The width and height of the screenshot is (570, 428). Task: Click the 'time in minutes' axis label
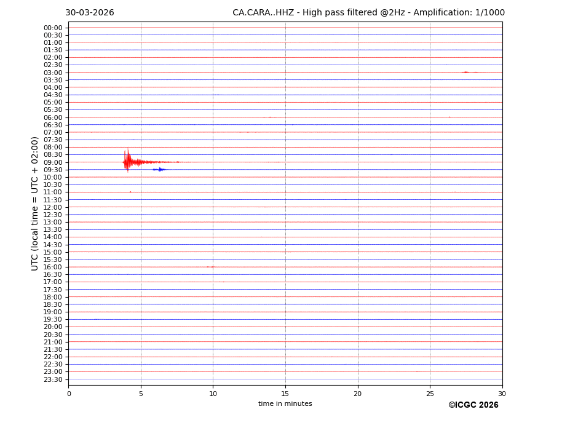[285, 403]
